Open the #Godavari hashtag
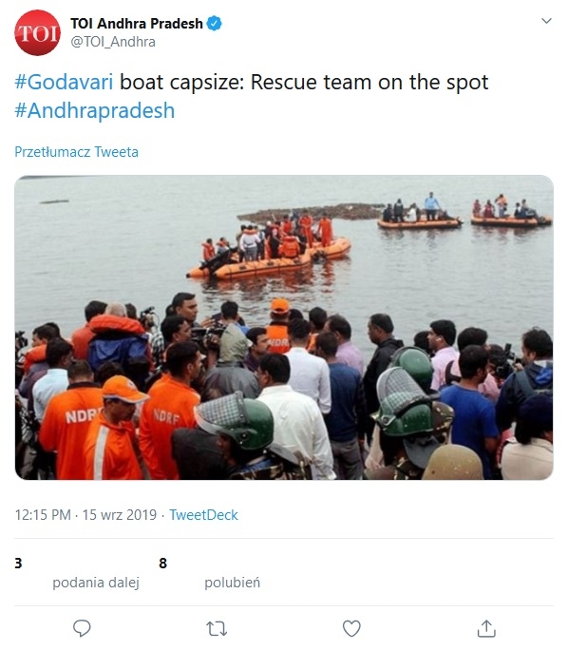Screen dimensions: 568x651 64,82
